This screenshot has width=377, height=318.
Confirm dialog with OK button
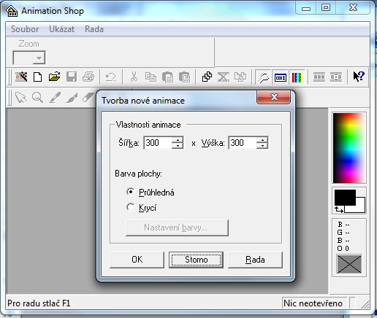(x=137, y=260)
